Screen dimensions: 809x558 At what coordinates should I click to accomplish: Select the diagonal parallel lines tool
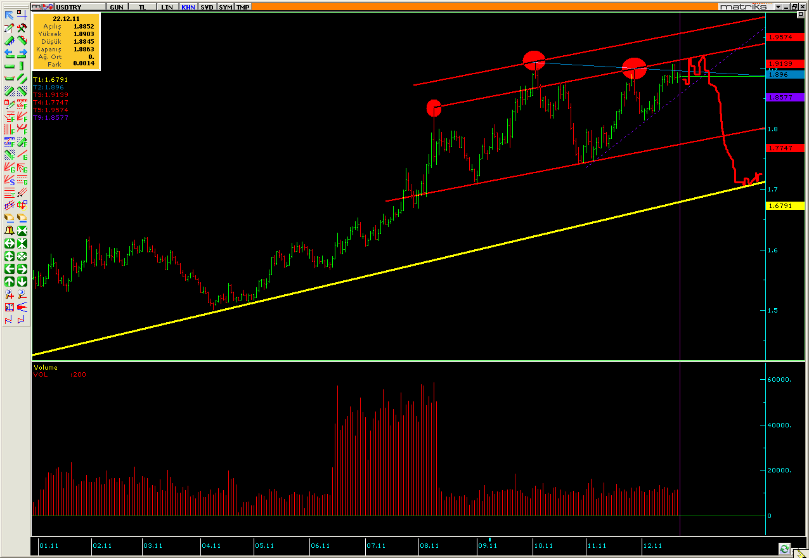(x=22, y=78)
